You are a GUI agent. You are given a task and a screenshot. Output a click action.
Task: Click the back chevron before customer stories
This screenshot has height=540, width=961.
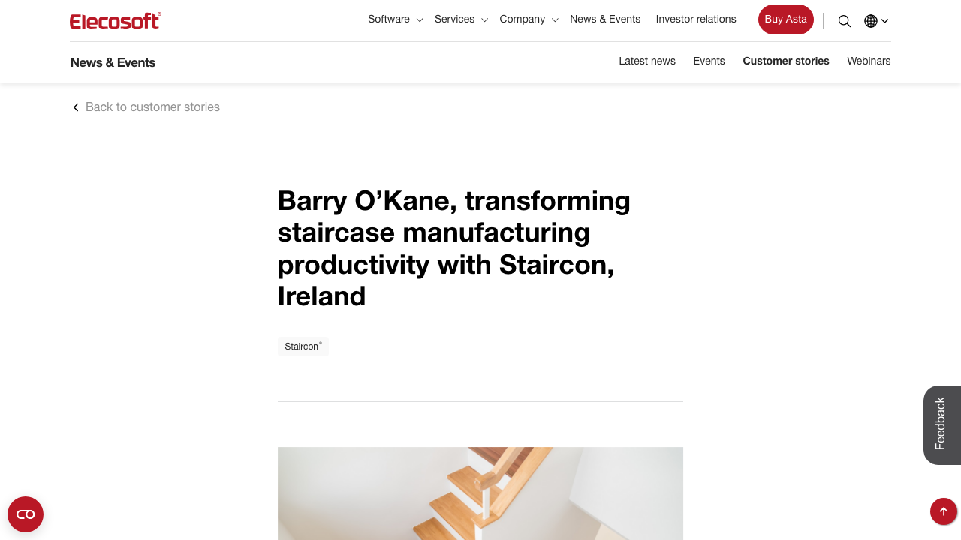[75, 107]
